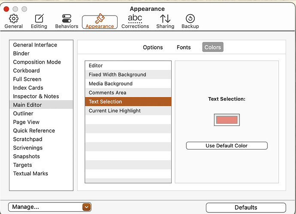Select Scrivenings in the sidebar
296x214 pixels.
(x=41, y=148)
